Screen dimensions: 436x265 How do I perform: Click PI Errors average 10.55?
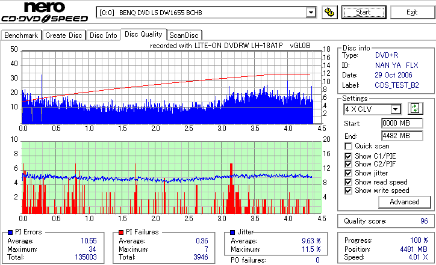coord(89,241)
